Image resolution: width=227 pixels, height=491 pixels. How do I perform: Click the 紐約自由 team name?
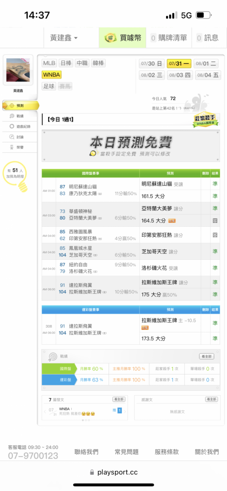click(78, 264)
